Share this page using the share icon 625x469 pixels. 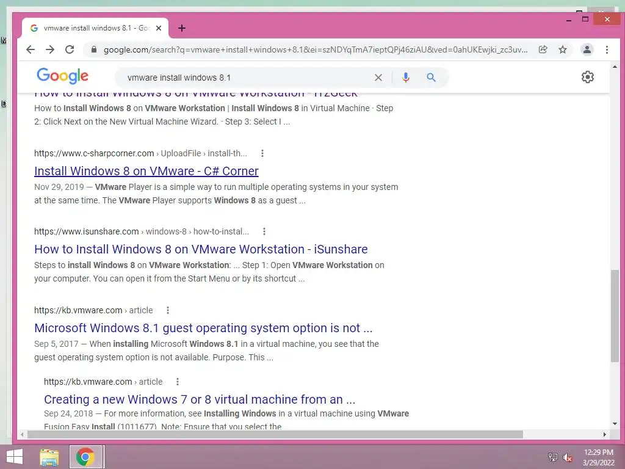pos(543,49)
